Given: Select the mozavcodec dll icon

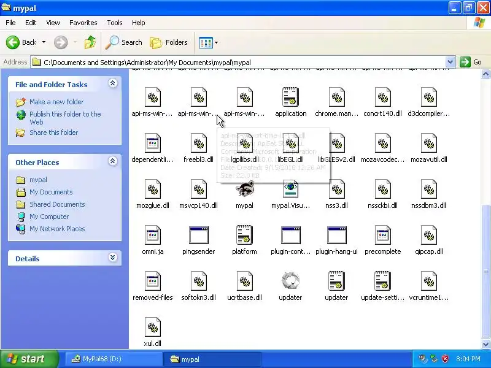Looking at the screenshot, I should click(x=382, y=143).
